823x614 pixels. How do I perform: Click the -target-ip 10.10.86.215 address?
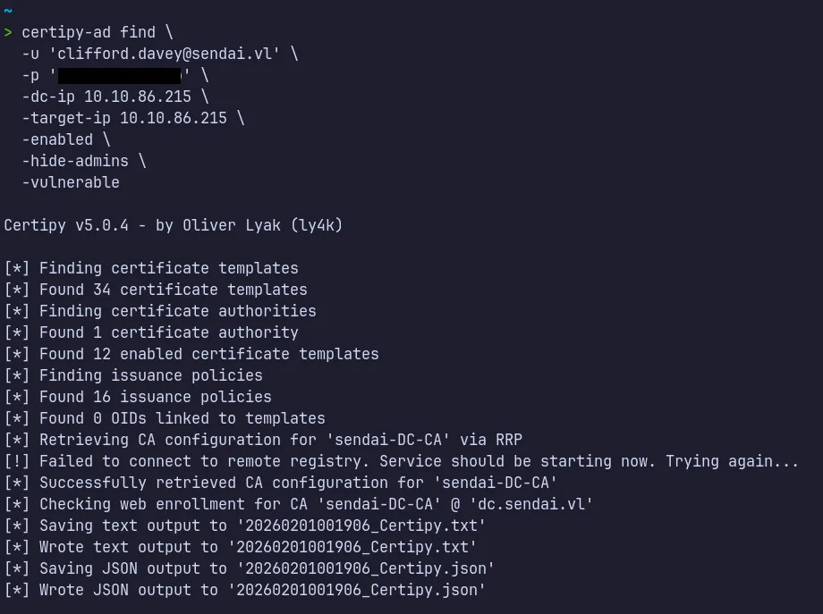coord(174,118)
